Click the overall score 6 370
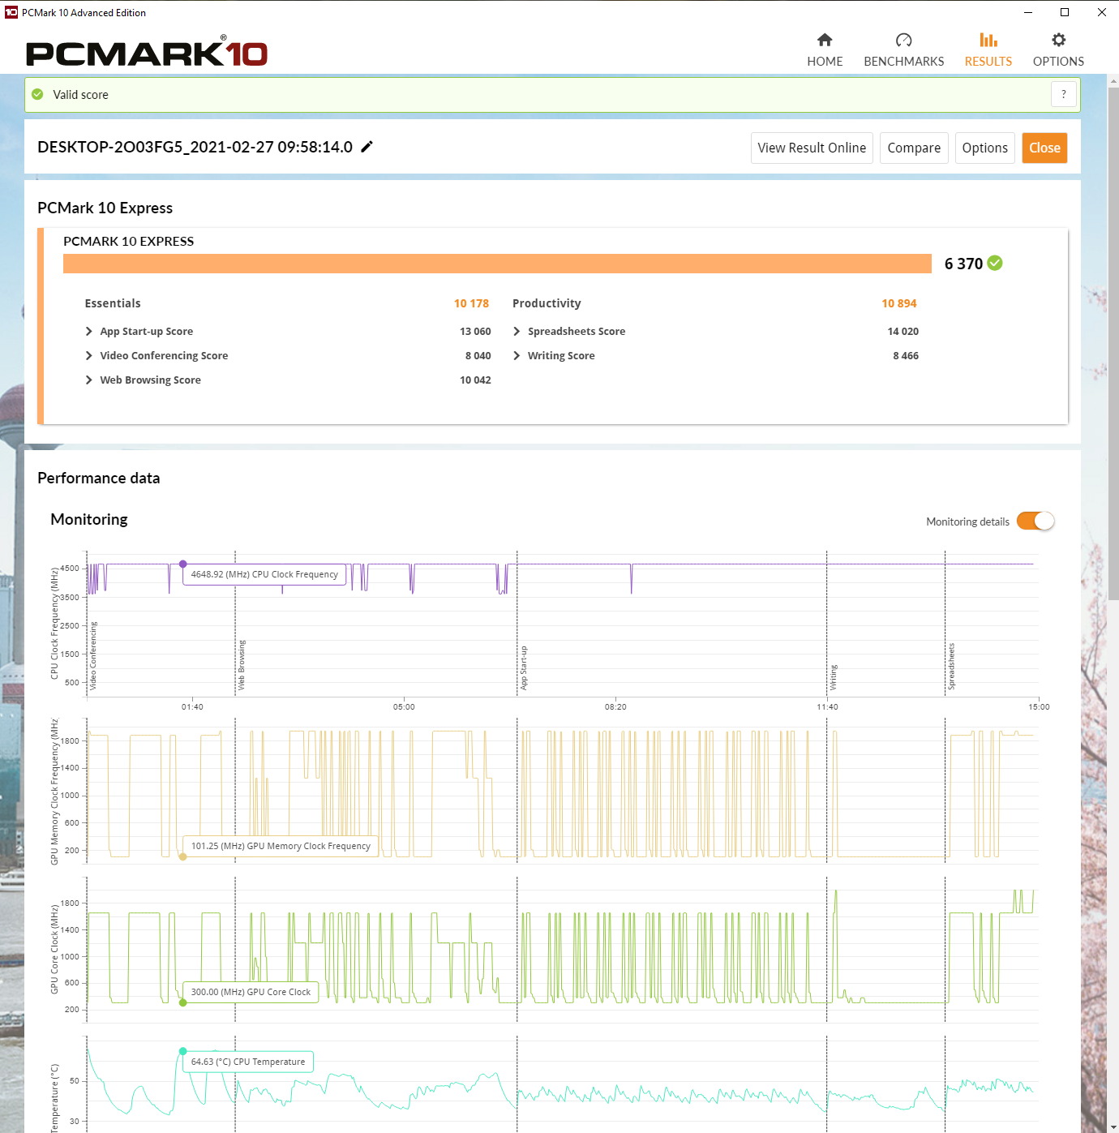Image resolution: width=1119 pixels, height=1133 pixels. point(963,264)
